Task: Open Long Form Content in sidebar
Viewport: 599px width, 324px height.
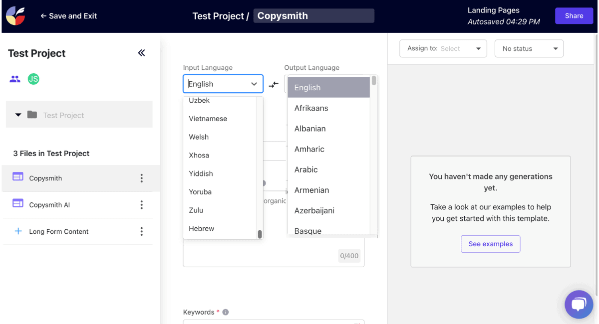Action: coord(77,231)
